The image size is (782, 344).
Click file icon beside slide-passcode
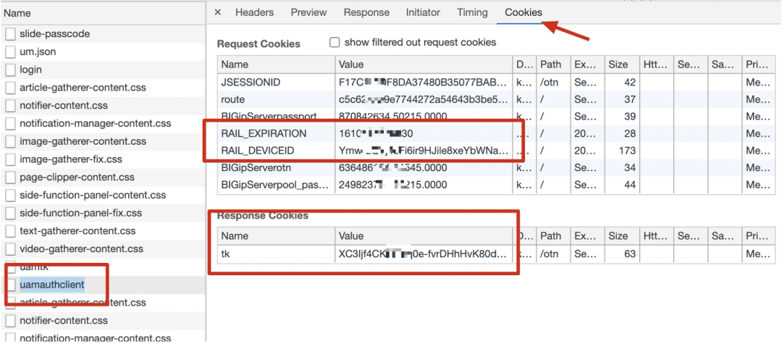pos(10,34)
